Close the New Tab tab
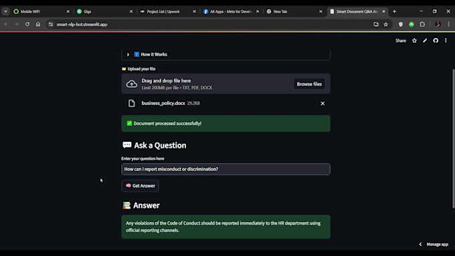This screenshot has height=256, width=455. (x=321, y=11)
